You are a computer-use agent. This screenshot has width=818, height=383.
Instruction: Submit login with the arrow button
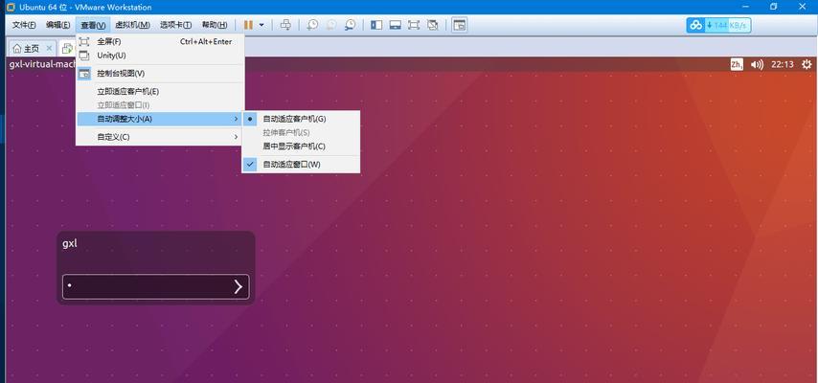[238, 286]
